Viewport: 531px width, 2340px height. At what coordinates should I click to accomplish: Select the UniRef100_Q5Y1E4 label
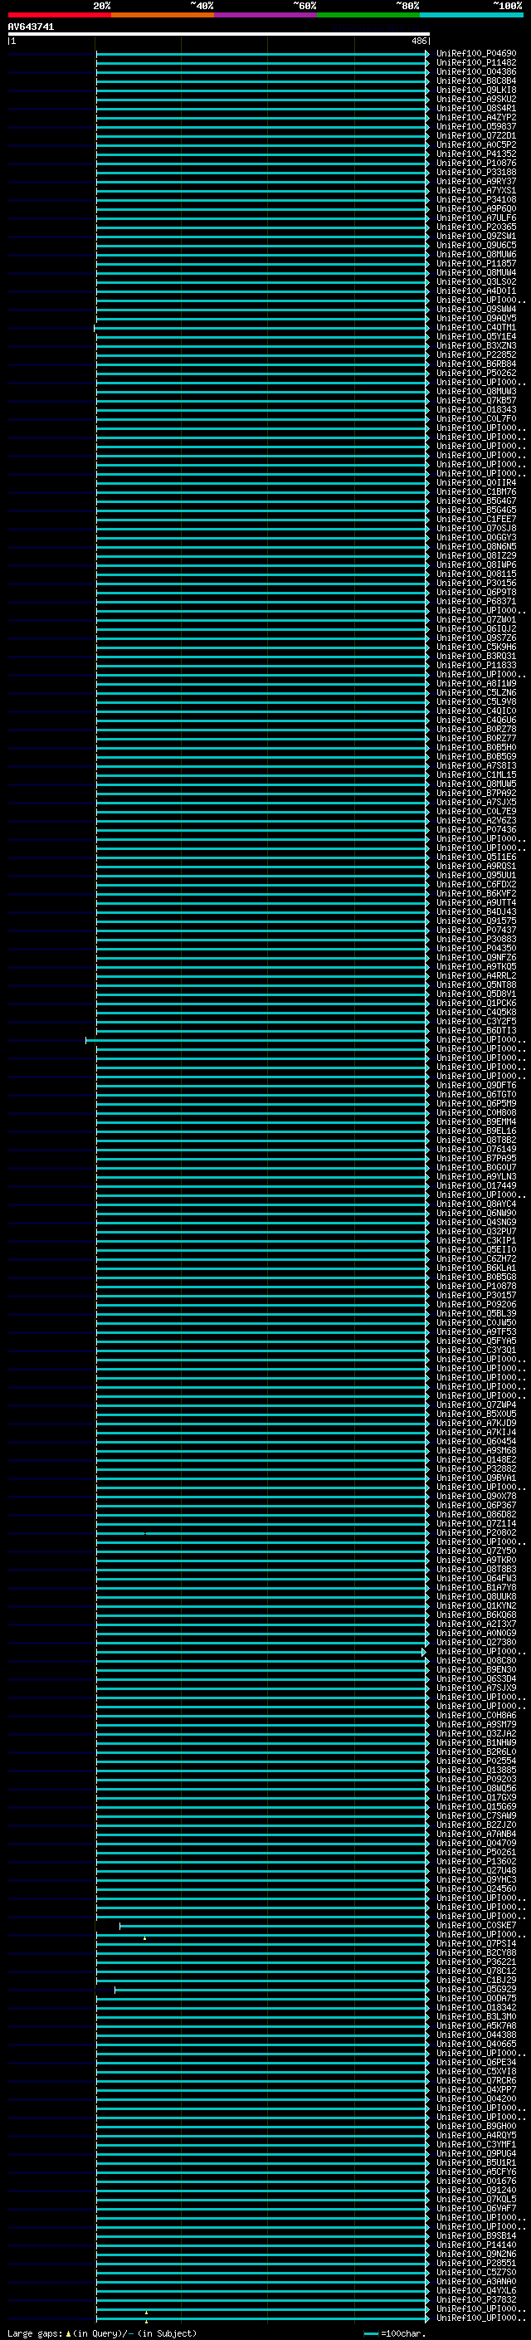pyautogui.click(x=476, y=337)
